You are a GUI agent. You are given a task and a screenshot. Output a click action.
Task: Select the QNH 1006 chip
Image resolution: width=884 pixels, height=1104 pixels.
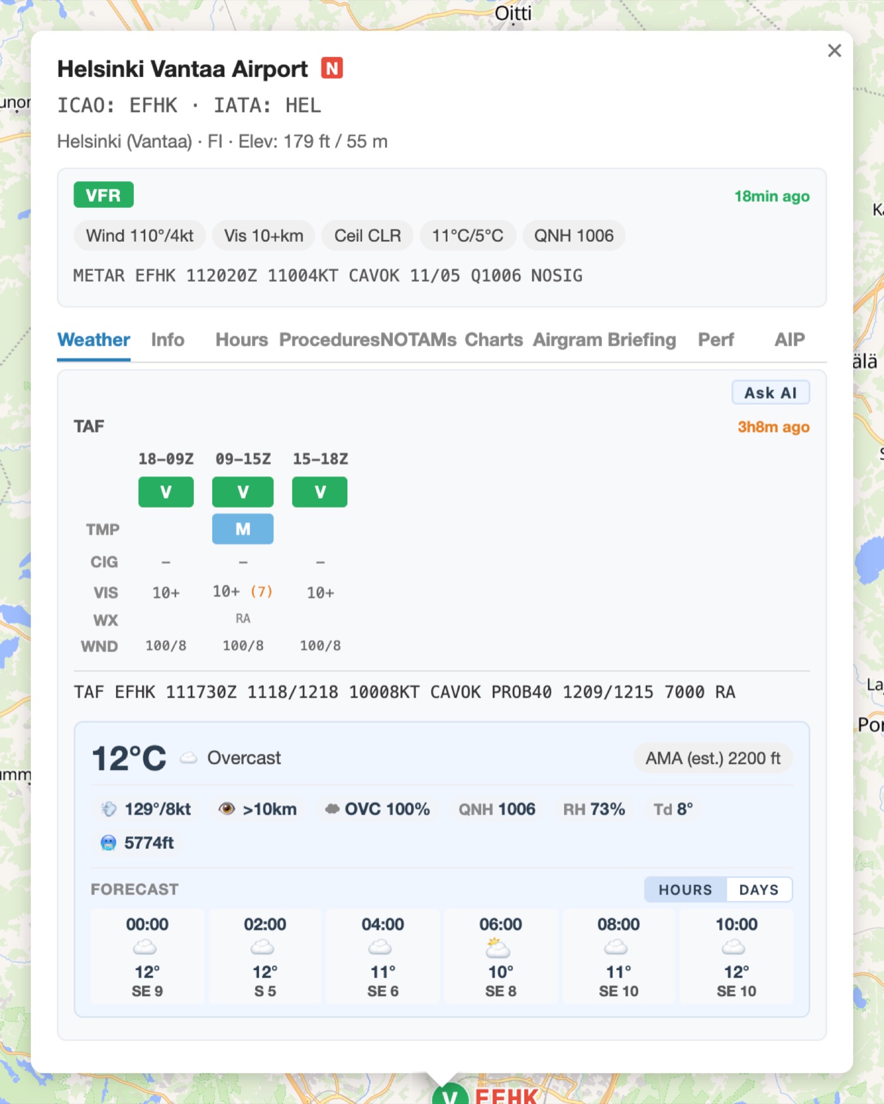point(573,236)
